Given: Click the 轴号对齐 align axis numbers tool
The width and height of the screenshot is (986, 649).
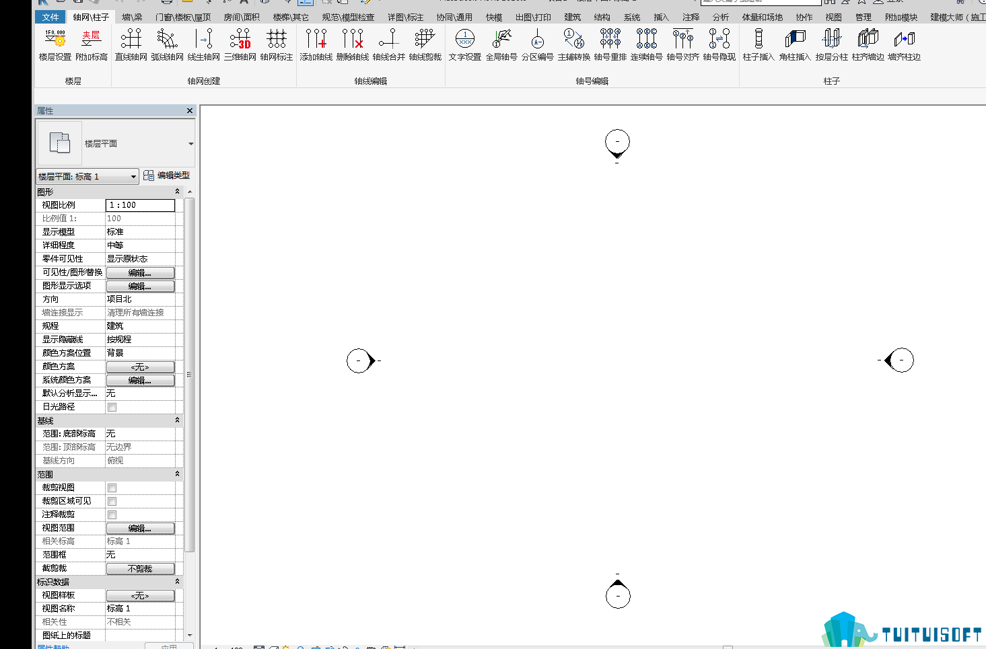Looking at the screenshot, I should tap(683, 45).
